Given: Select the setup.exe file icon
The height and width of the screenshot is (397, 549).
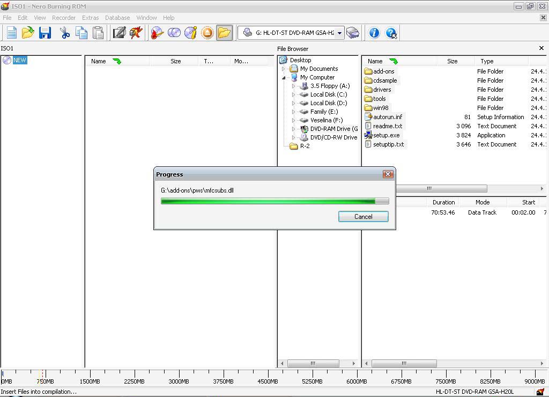Looking at the screenshot, I should click(368, 135).
